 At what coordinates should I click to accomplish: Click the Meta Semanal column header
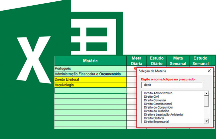point(178,61)
